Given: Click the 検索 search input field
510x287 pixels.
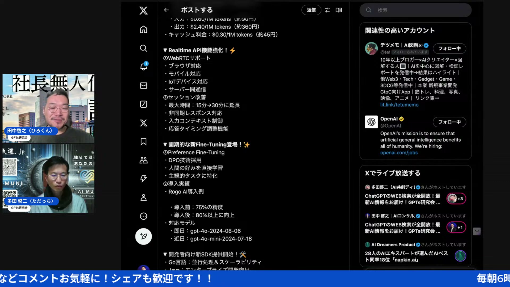Looking at the screenshot, I should coord(415,10).
